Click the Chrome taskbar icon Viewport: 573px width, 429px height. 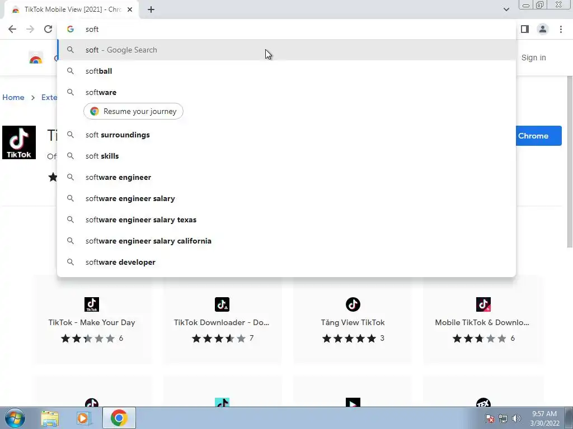pyautogui.click(x=119, y=418)
